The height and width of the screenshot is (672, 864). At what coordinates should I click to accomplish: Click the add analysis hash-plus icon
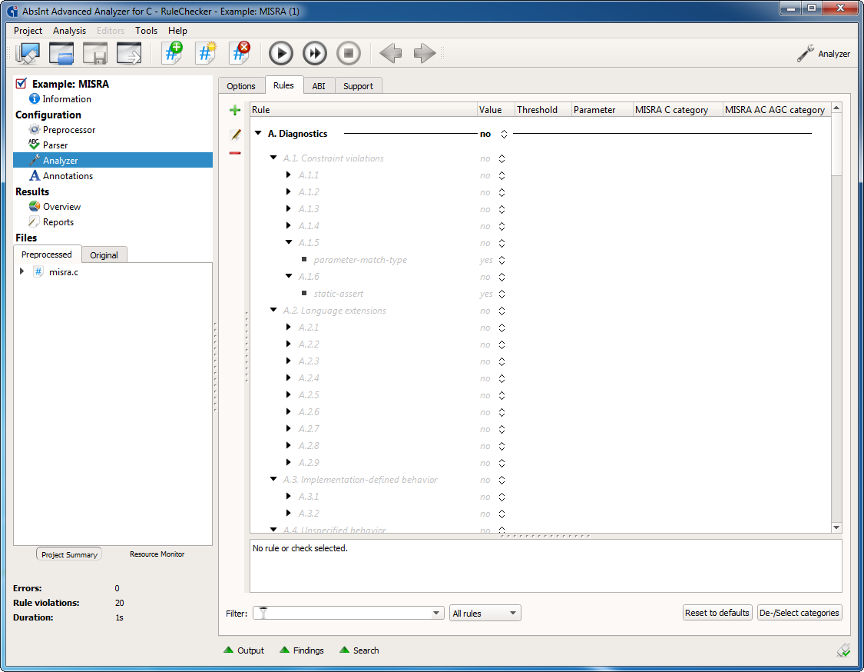pyautogui.click(x=173, y=54)
